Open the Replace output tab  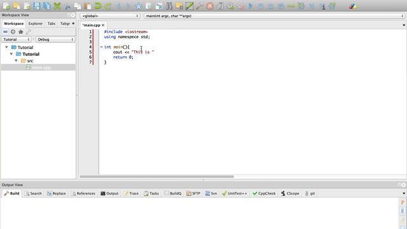(57, 193)
